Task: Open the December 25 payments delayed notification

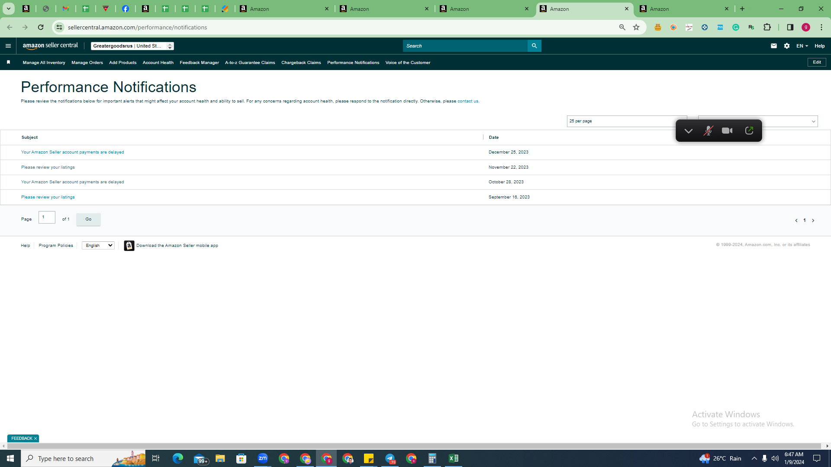Action: (x=73, y=152)
